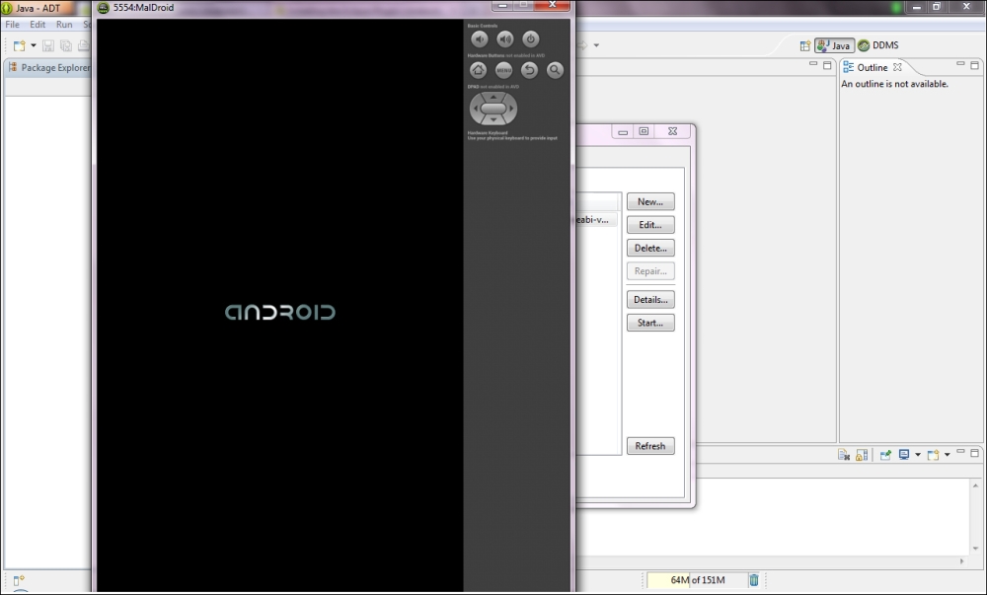Click Details... in the AVD Manager
The height and width of the screenshot is (595, 987).
pyautogui.click(x=650, y=300)
